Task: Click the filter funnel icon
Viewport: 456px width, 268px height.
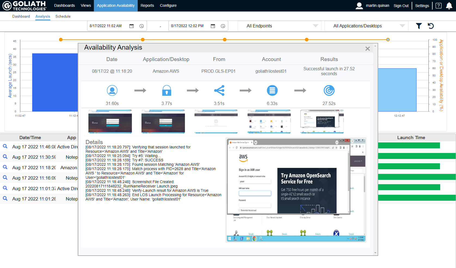Action: (x=419, y=26)
